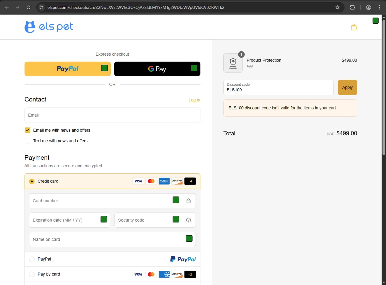This screenshot has height=285, width=386.
Task: Focus the Expiration date field
Action: pyautogui.click(x=70, y=220)
